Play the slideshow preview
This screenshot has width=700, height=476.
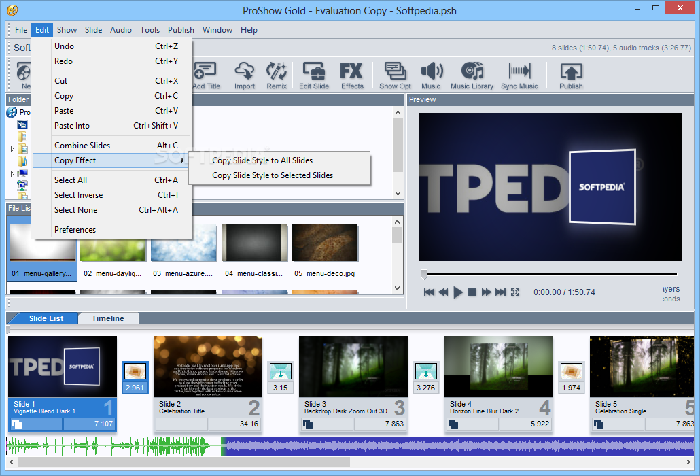tap(457, 292)
